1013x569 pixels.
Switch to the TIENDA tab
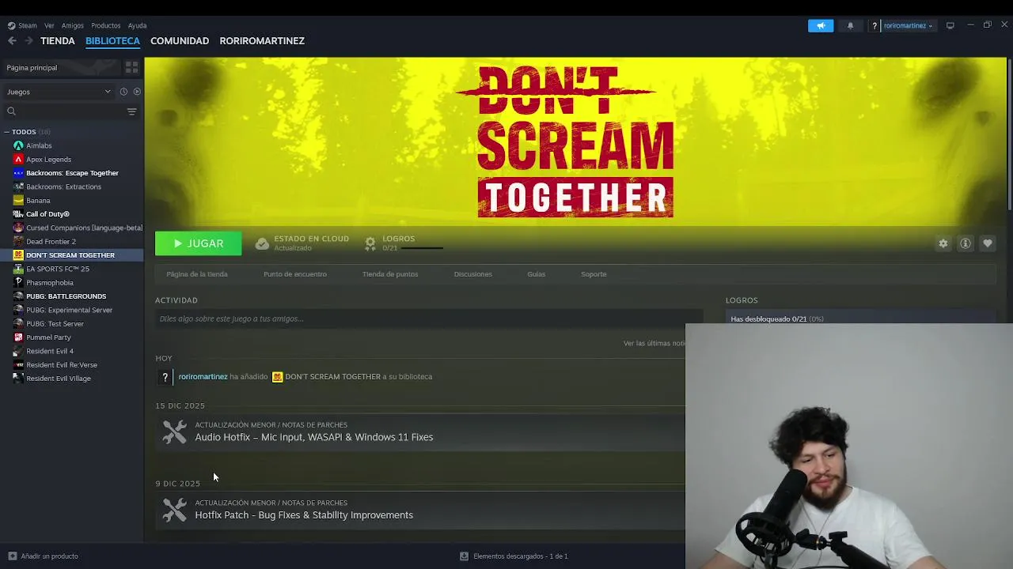(58, 41)
